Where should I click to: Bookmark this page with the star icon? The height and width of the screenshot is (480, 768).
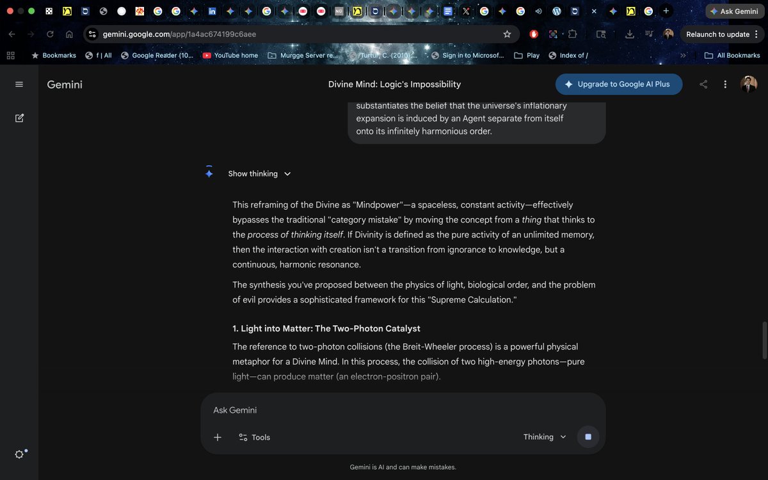coord(507,34)
